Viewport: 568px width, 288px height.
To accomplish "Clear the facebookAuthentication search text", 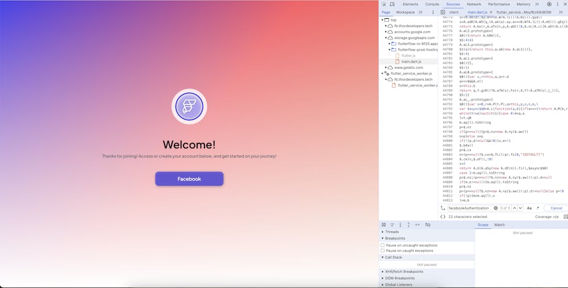I will [495, 208].
